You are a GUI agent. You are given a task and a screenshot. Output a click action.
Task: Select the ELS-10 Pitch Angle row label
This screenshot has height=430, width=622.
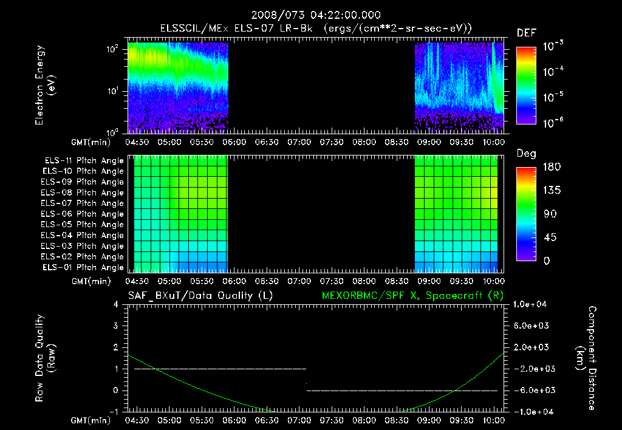(x=83, y=171)
